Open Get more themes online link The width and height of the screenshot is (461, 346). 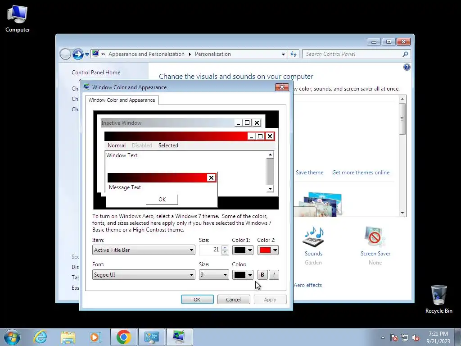(x=361, y=173)
